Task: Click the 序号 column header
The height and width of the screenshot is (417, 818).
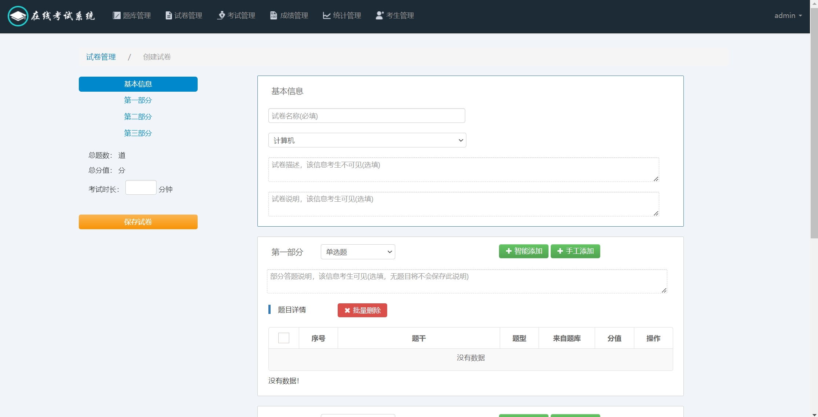Action: (318, 338)
